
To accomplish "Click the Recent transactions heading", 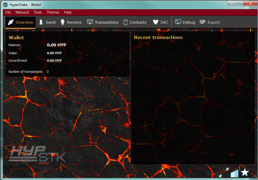I will click(x=158, y=37).
